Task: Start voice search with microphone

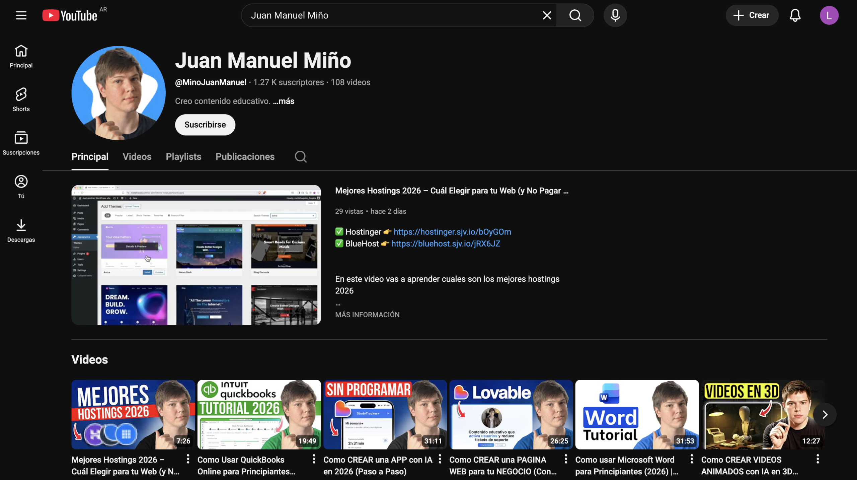Action: [615, 15]
